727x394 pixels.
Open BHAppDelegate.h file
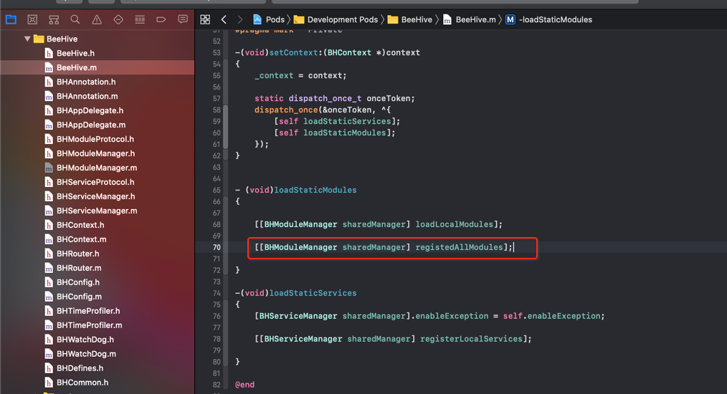pyautogui.click(x=90, y=111)
